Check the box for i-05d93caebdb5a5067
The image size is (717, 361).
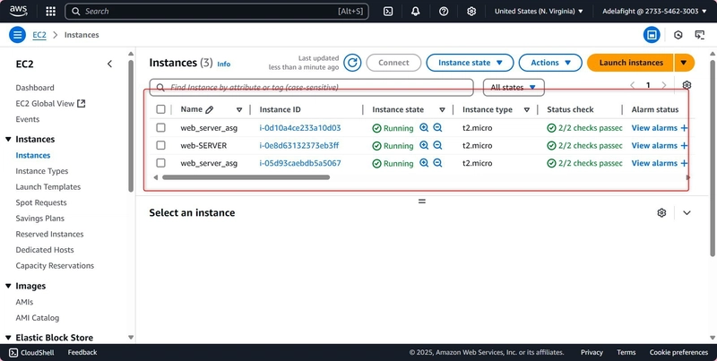click(160, 163)
